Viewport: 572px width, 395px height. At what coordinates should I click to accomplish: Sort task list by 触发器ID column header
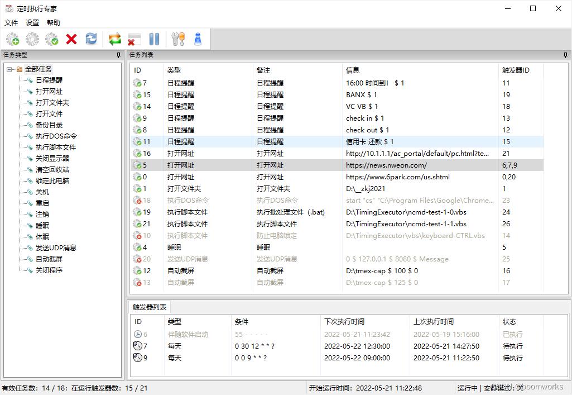(521, 70)
